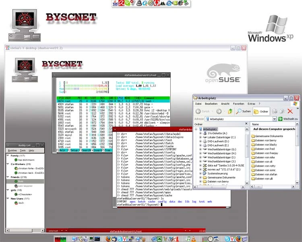Open the Favoriten menu in Explorer
Screen dimensions: 302x242
click(x=238, y=104)
